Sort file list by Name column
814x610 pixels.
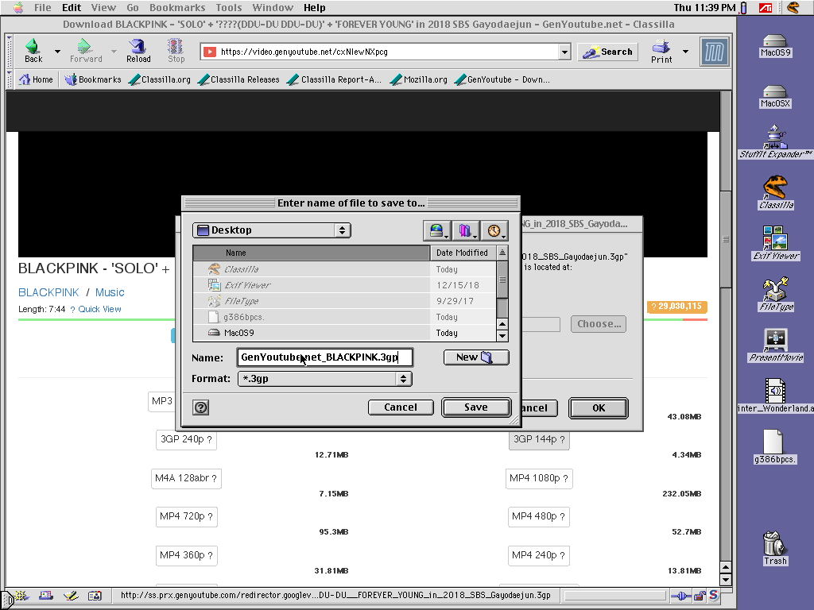click(311, 253)
